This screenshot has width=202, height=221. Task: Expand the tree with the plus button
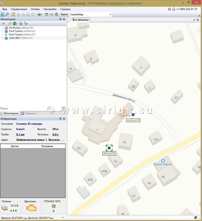point(3,23)
